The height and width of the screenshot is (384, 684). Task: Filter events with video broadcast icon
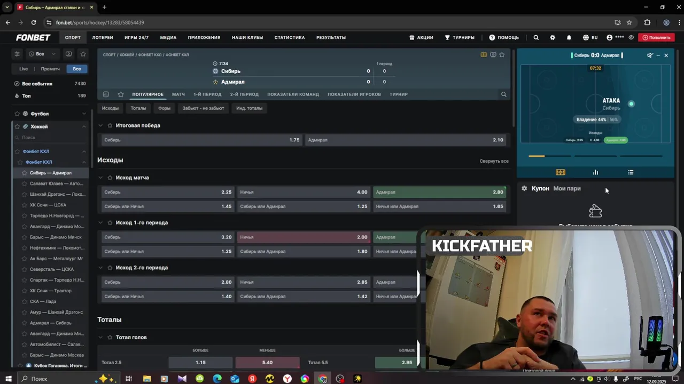tap(68, 54)
